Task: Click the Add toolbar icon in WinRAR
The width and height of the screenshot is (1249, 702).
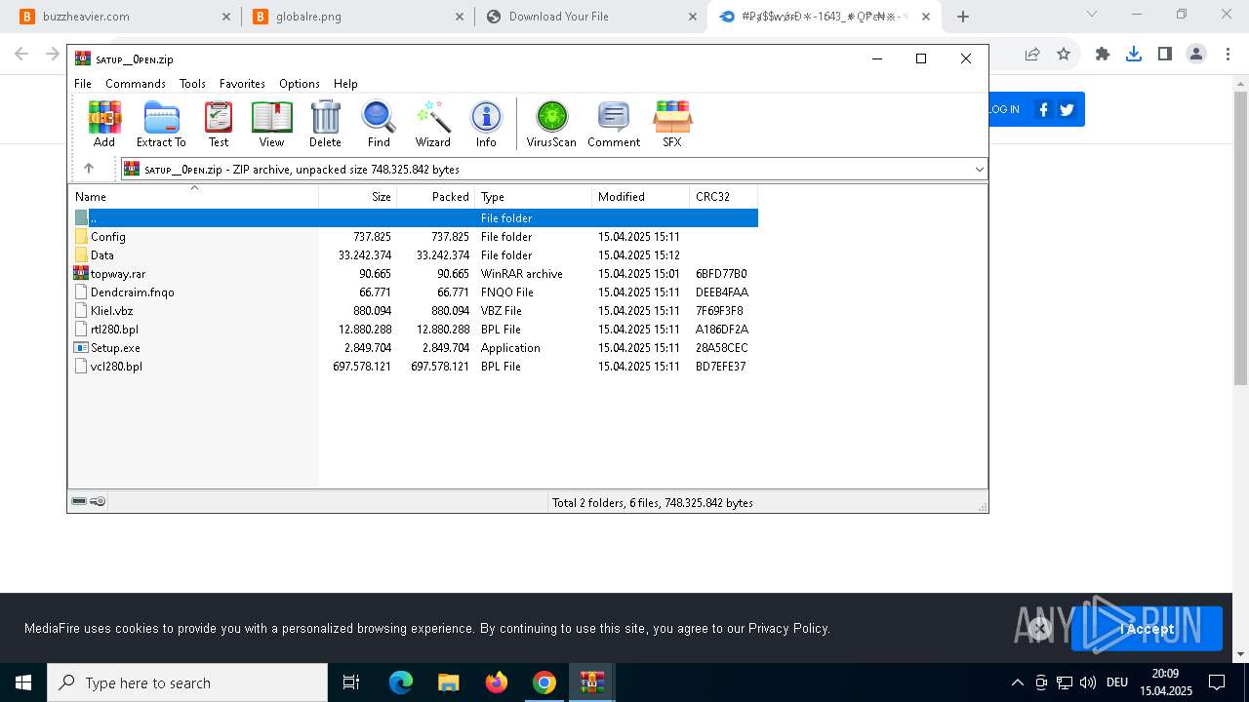Action: [104, 124]
